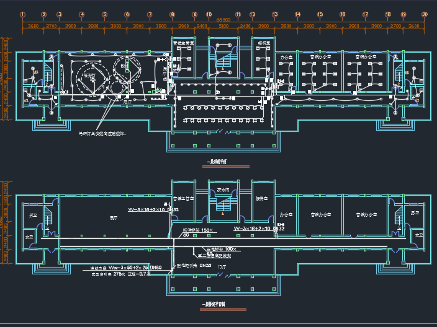The image size is (437, 327).
Task: Select grid axis bubble number 20
Action: [x=425, y=14]
